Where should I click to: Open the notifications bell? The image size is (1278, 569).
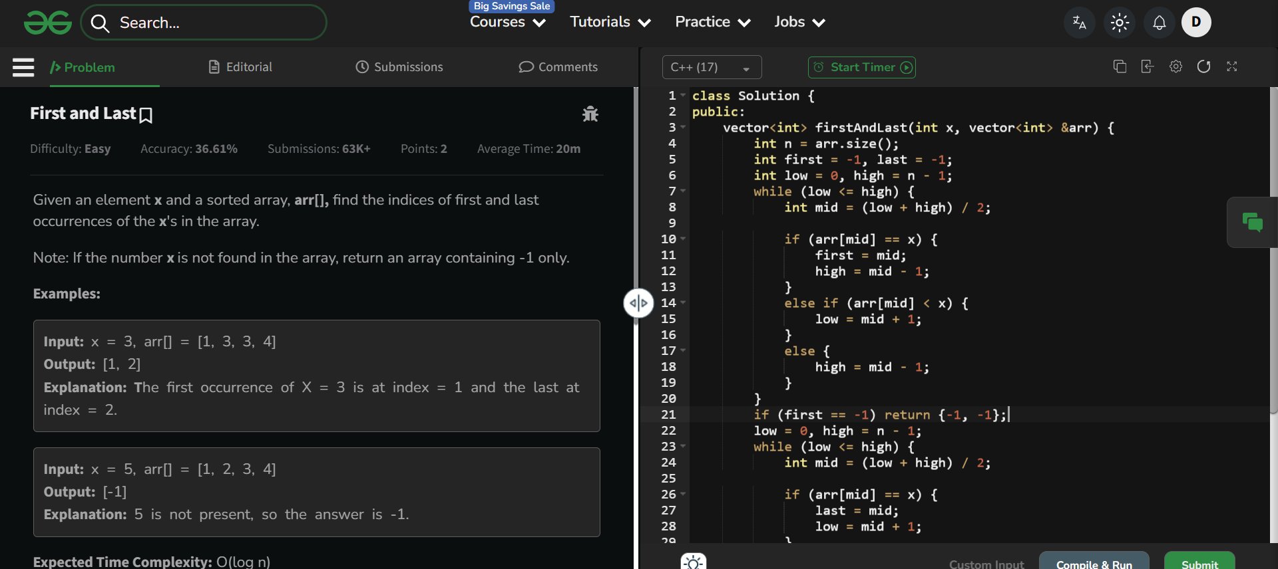(1159, 23)
